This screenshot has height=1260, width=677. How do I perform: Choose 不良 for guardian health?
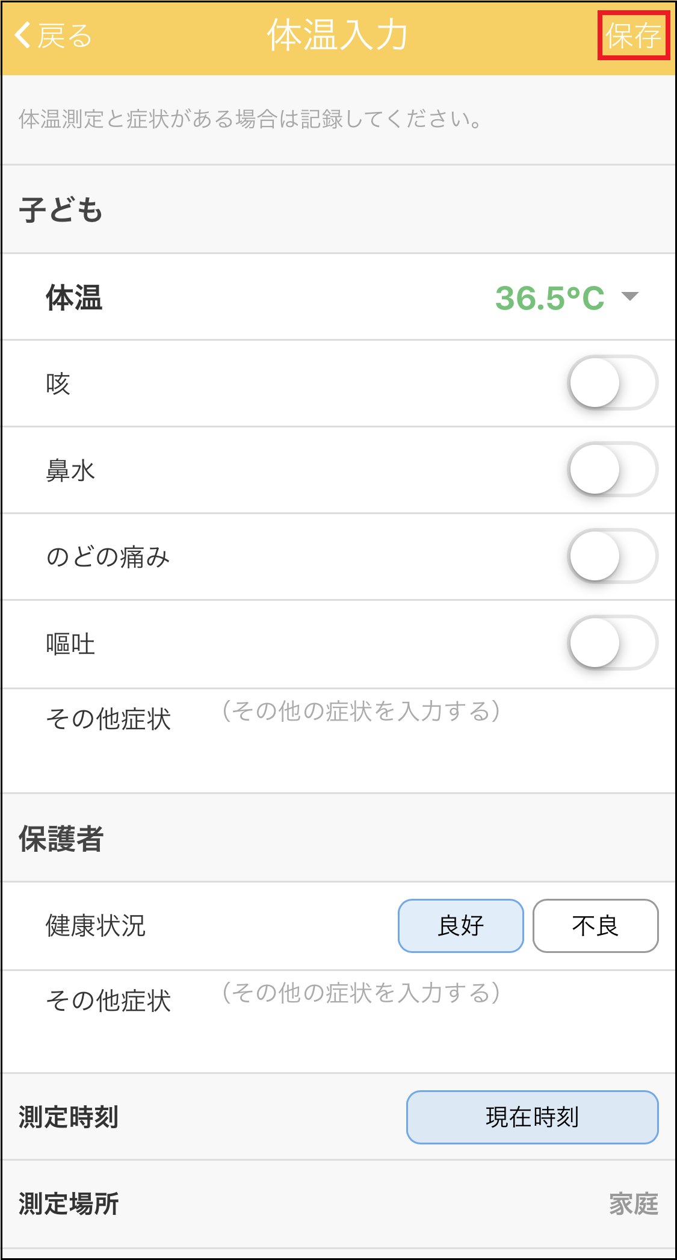(595, 926)
